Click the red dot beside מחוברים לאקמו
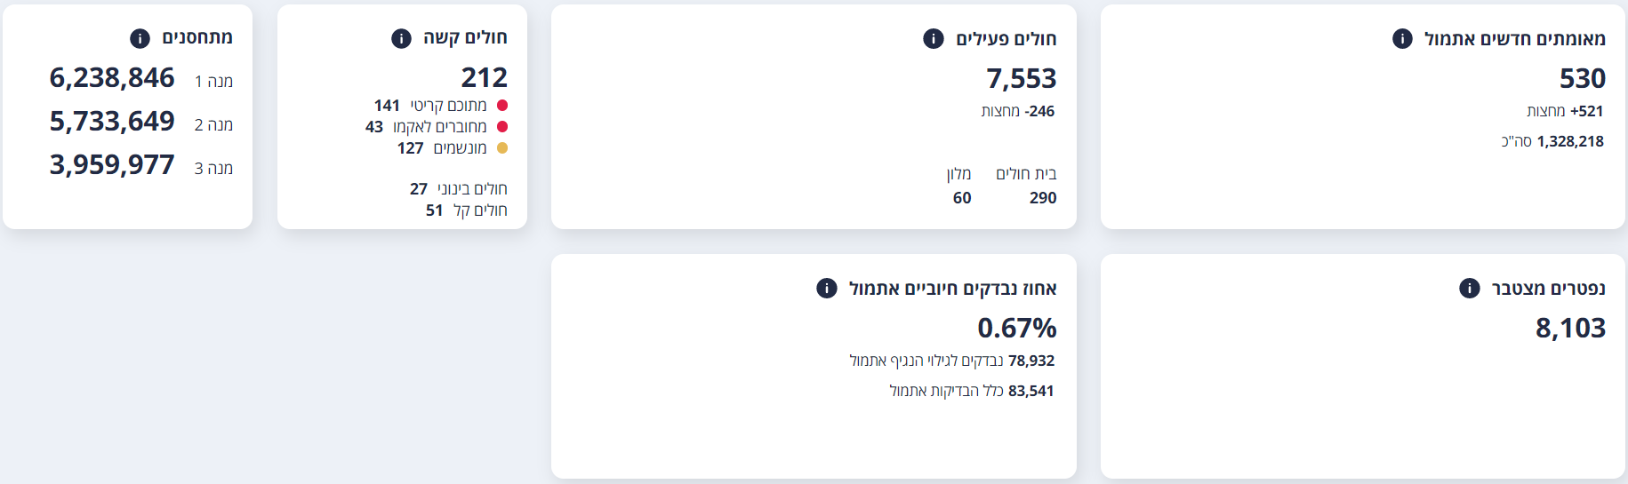Viewport: 1628px width, 484px height. coord(501,127)
